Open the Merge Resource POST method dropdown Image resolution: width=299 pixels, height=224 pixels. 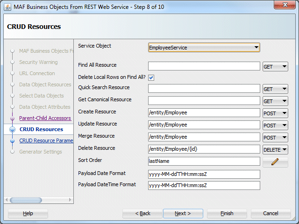[275, 138]
